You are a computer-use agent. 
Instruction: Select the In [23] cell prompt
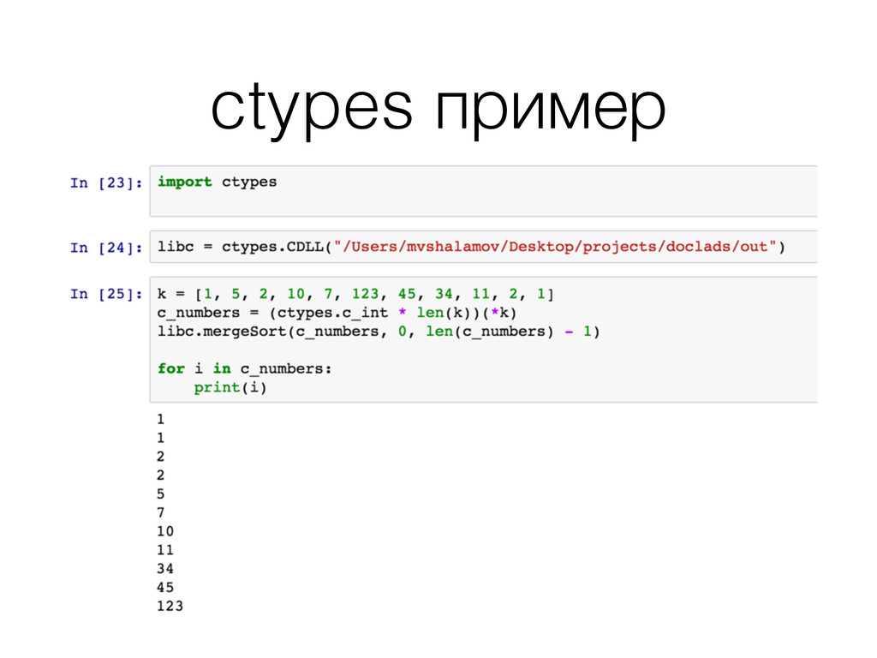click(106, 183)
